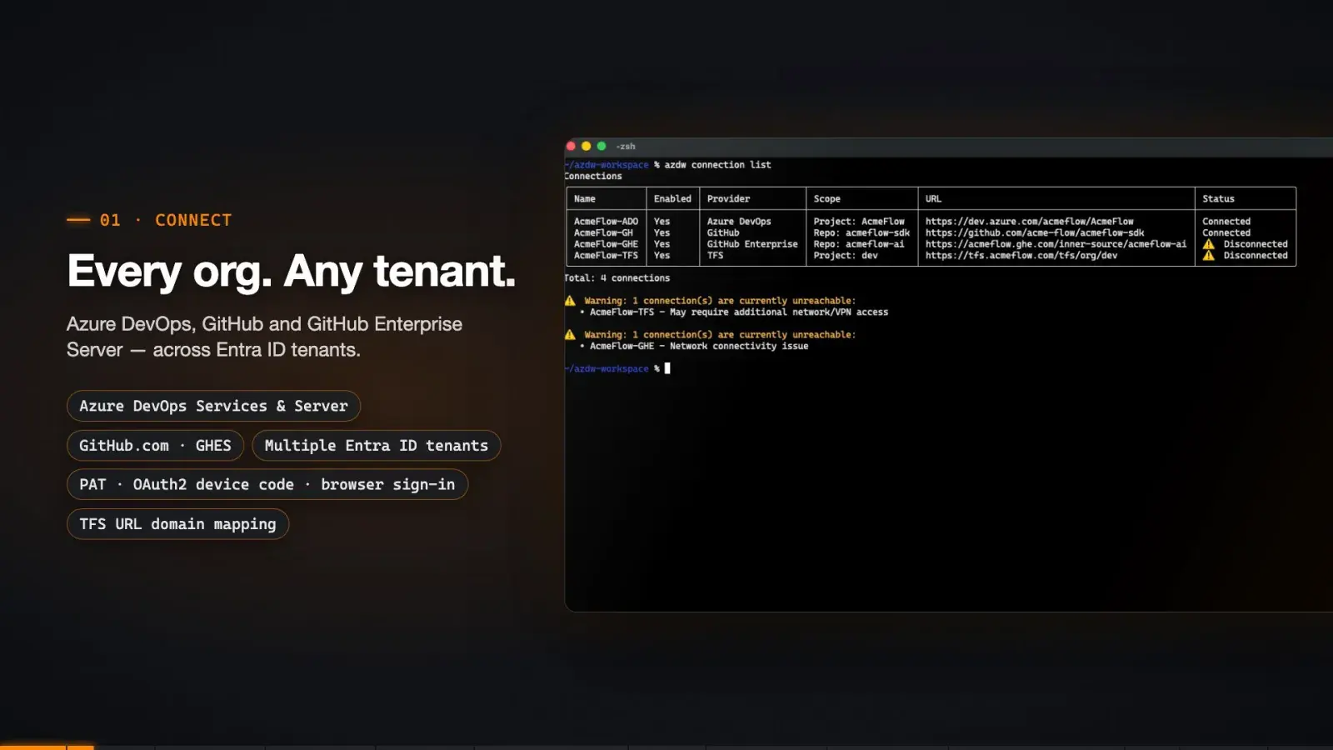Screen dimensions: 1333x750
Task: Click the warning icon above the AcmeFlow-TFS VPN message
Action: click(570, 301)
